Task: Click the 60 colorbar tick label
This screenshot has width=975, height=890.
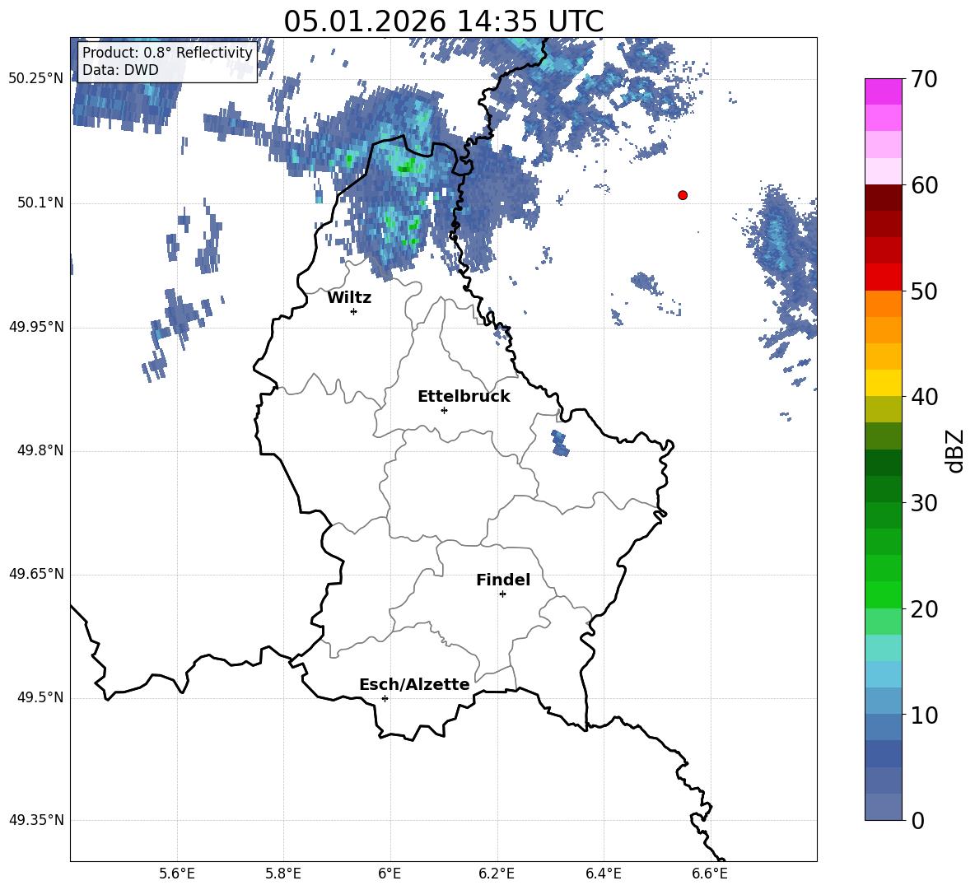Action: 924,185
